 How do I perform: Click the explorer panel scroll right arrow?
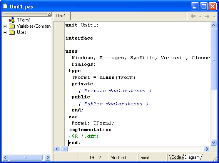click(48, 157)
